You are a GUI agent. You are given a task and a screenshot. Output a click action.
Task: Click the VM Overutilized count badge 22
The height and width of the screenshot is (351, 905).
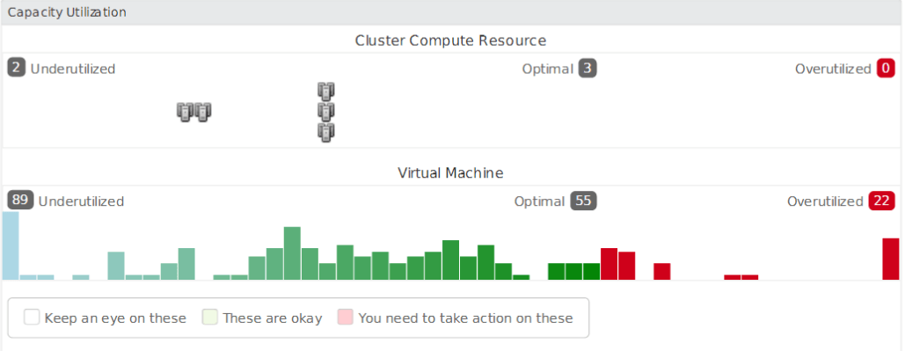(882, 201)
